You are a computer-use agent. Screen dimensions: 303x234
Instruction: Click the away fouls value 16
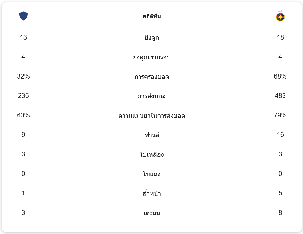tap(280, 135)
